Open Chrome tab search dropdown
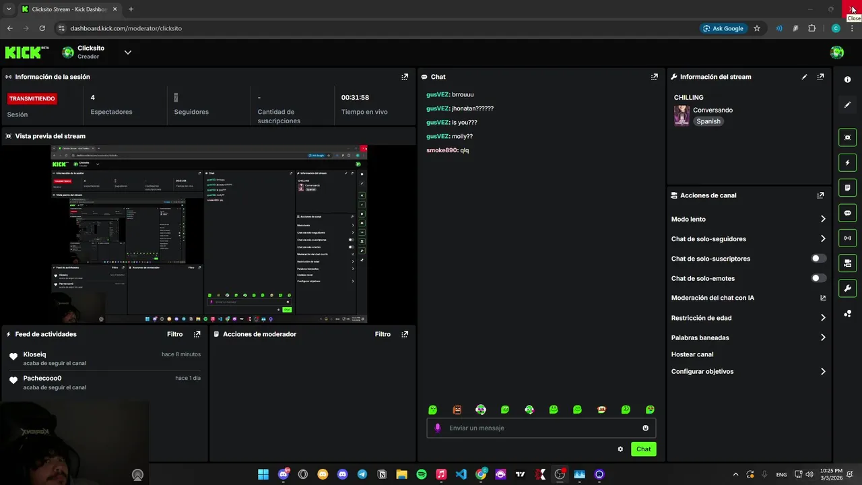This screenshot has width=862, height=485. point(9,9)
